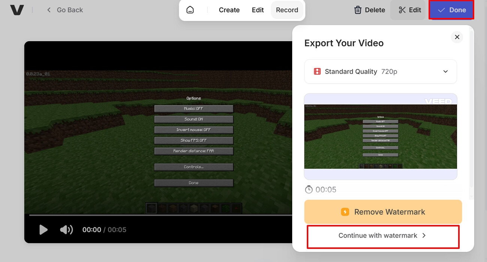Image resolution: width=487 pixels, height=262 pixels.
Task: Mute the video using the speaker icon
Action: 66,229
